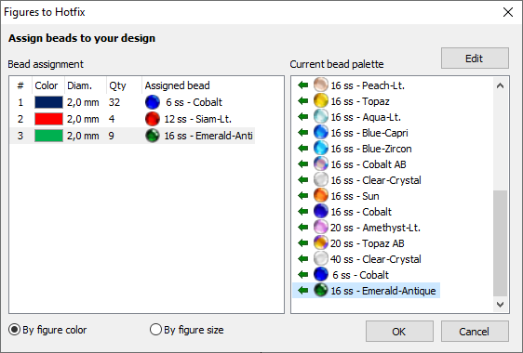Click the green arrow beside 40 ss - Clear-Crystal

[x=302, y=259]
